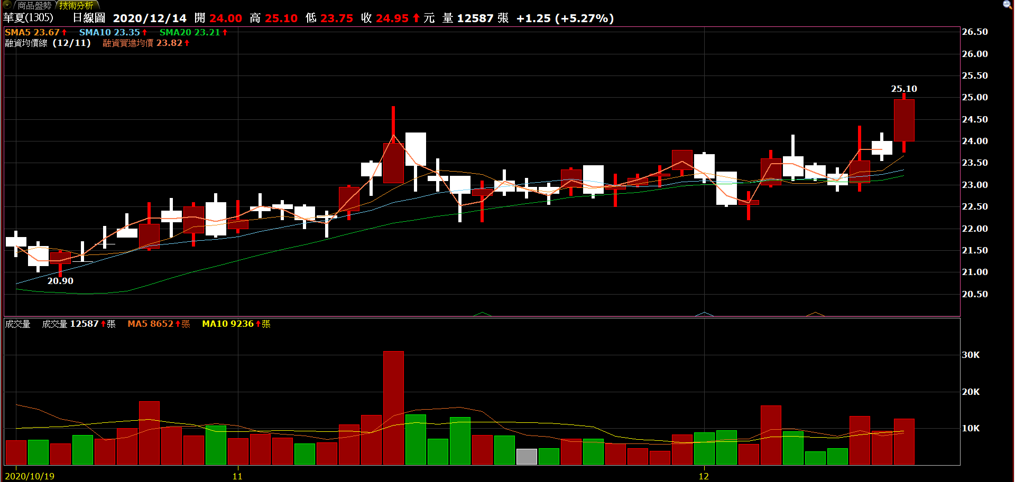Click the 成交量 volume panel title

pos(17,324)
